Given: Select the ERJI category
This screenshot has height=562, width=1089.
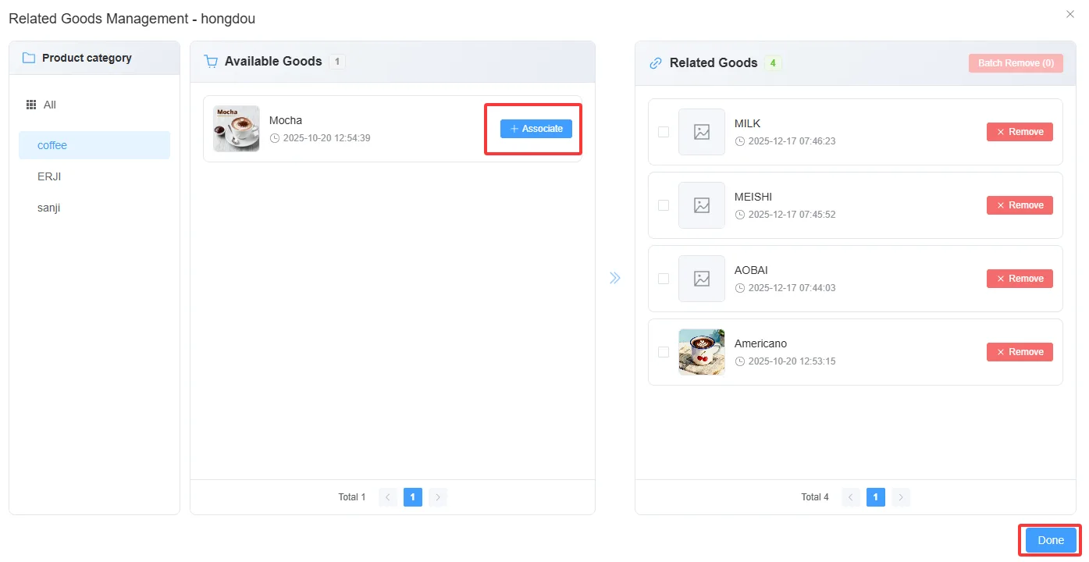Looking at the screenshot, I should (x=94, y=176).
